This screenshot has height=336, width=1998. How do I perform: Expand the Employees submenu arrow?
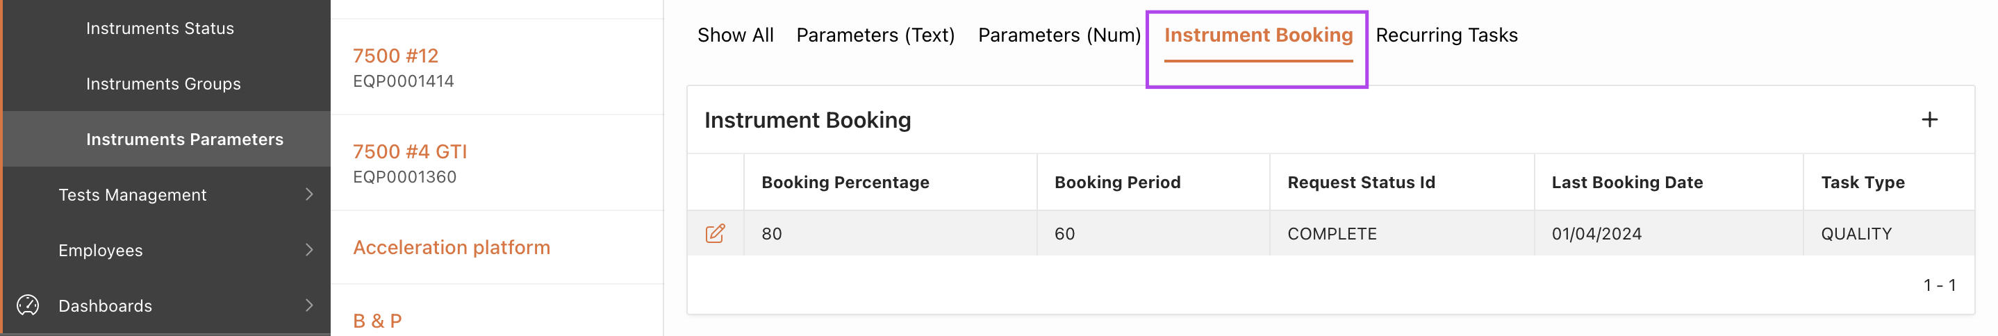(309, 249)
